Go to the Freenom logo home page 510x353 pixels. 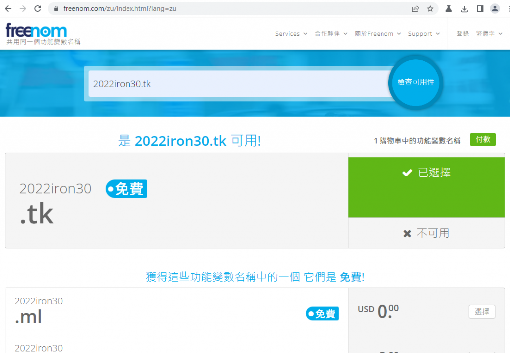point(36,31)
